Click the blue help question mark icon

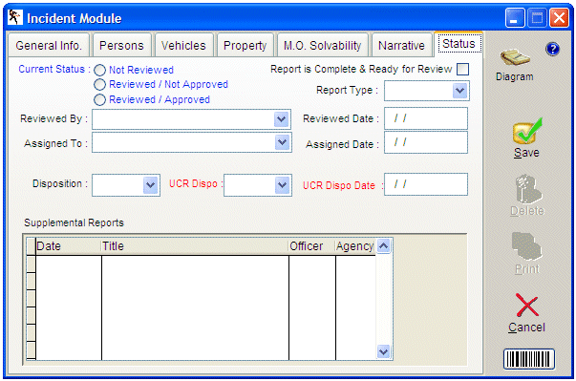pos(552,49)
